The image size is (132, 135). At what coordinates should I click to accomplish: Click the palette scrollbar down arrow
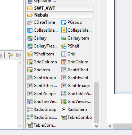pyautogui.click(x=96, y=126)
